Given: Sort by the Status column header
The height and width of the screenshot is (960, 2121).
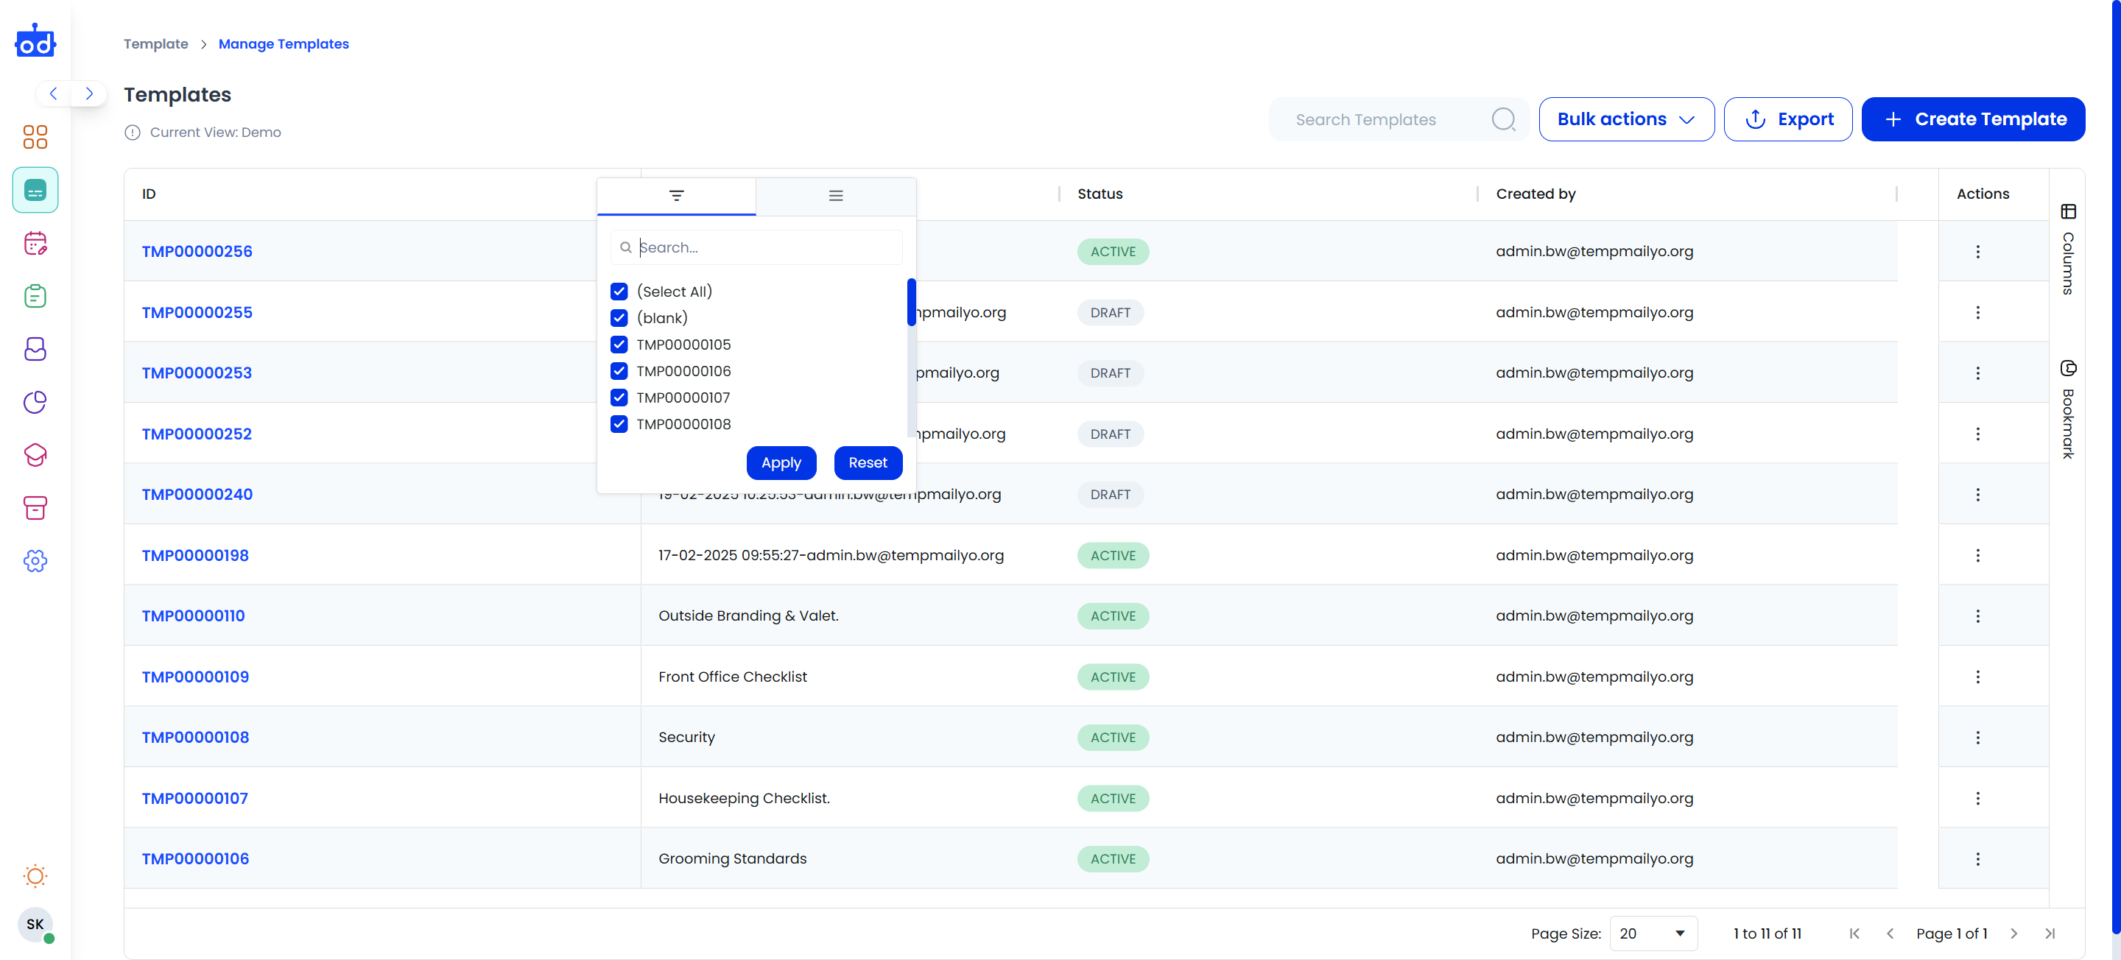Looking at the screenshot, I should point(1100,194).
